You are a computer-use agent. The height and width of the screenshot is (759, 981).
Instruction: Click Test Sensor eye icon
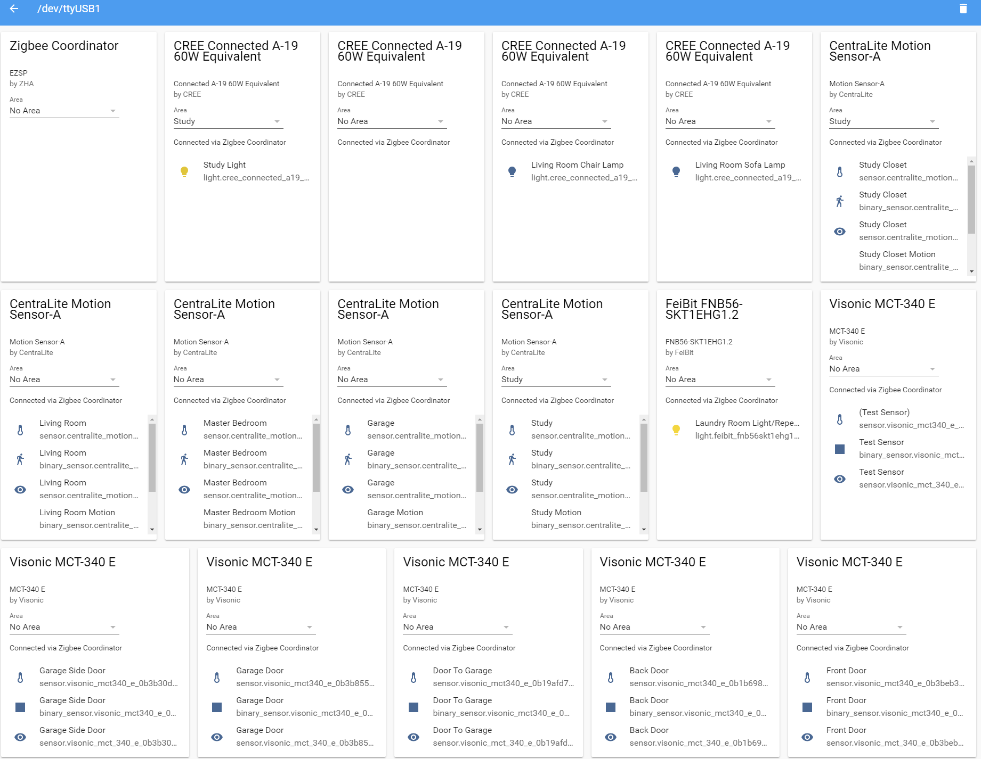click(x=840, y=478)
